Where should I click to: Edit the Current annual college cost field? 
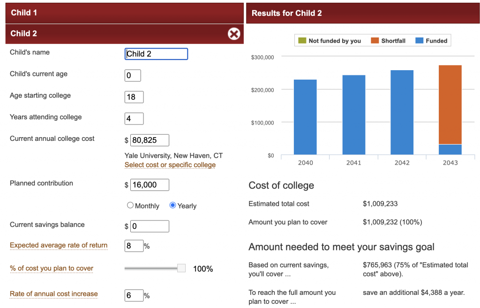pyautogui.click(x=150, y=140)
